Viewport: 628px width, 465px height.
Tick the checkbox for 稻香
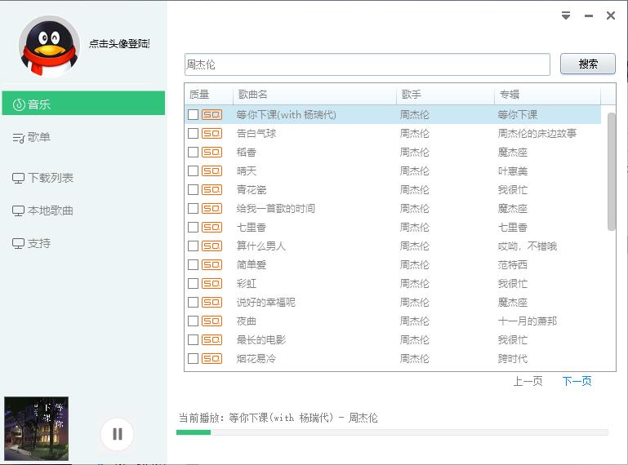(x=193, y=152)
